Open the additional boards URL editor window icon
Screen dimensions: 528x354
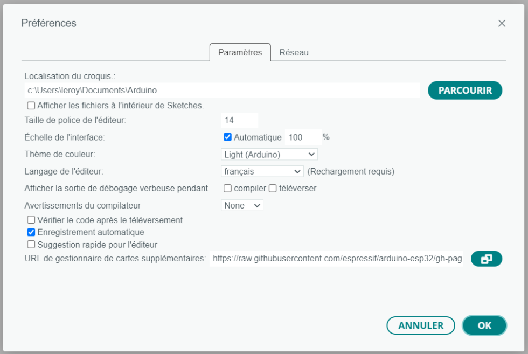[486, 259]
